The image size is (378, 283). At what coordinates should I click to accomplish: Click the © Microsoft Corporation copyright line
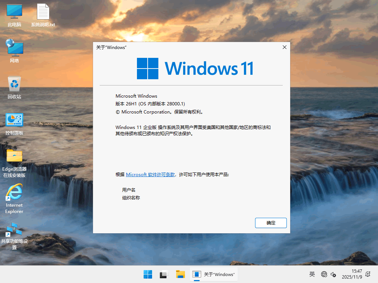(159, 112)
